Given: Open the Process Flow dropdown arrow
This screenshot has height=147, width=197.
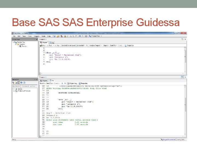Looking at the screenshot, I should 101,36.
